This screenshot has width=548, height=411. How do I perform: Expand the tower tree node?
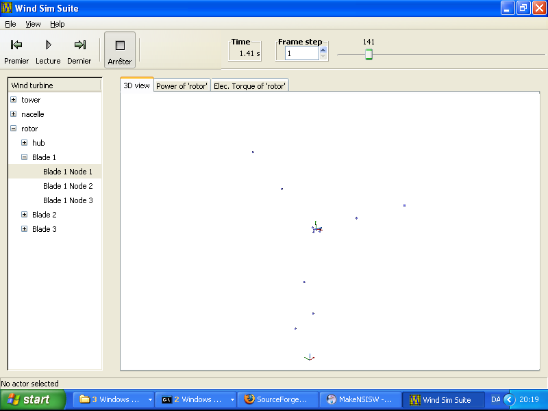(14, 100)
